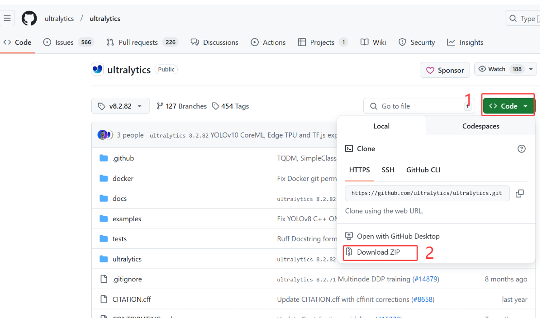
Task: Open pull request #14879 link
Action: [x=426, y=279]
